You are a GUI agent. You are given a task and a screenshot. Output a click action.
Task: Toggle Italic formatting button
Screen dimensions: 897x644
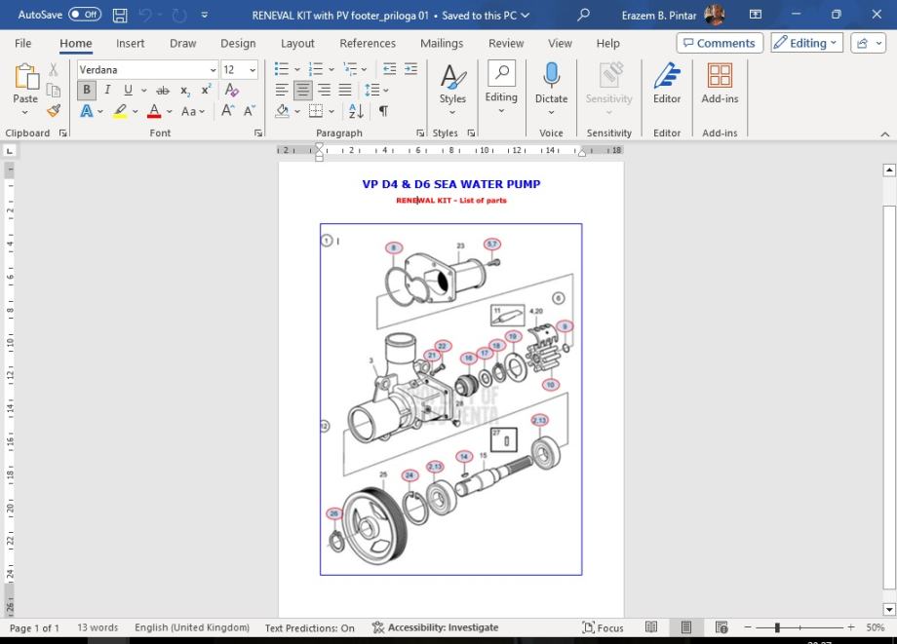[107, 91]
